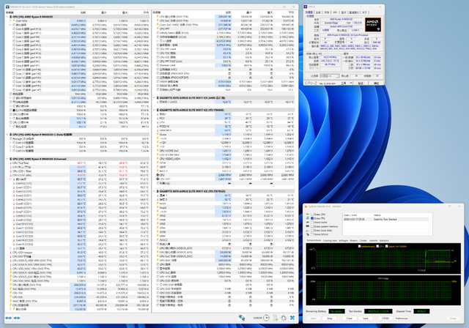Click the CPU-Z title bar app icon
Screen dimensions: 469x328
306,7
